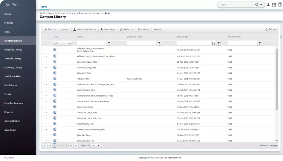Click the Name filter text field
This screenshot has width=283, height=161.
tap(91, 43)
